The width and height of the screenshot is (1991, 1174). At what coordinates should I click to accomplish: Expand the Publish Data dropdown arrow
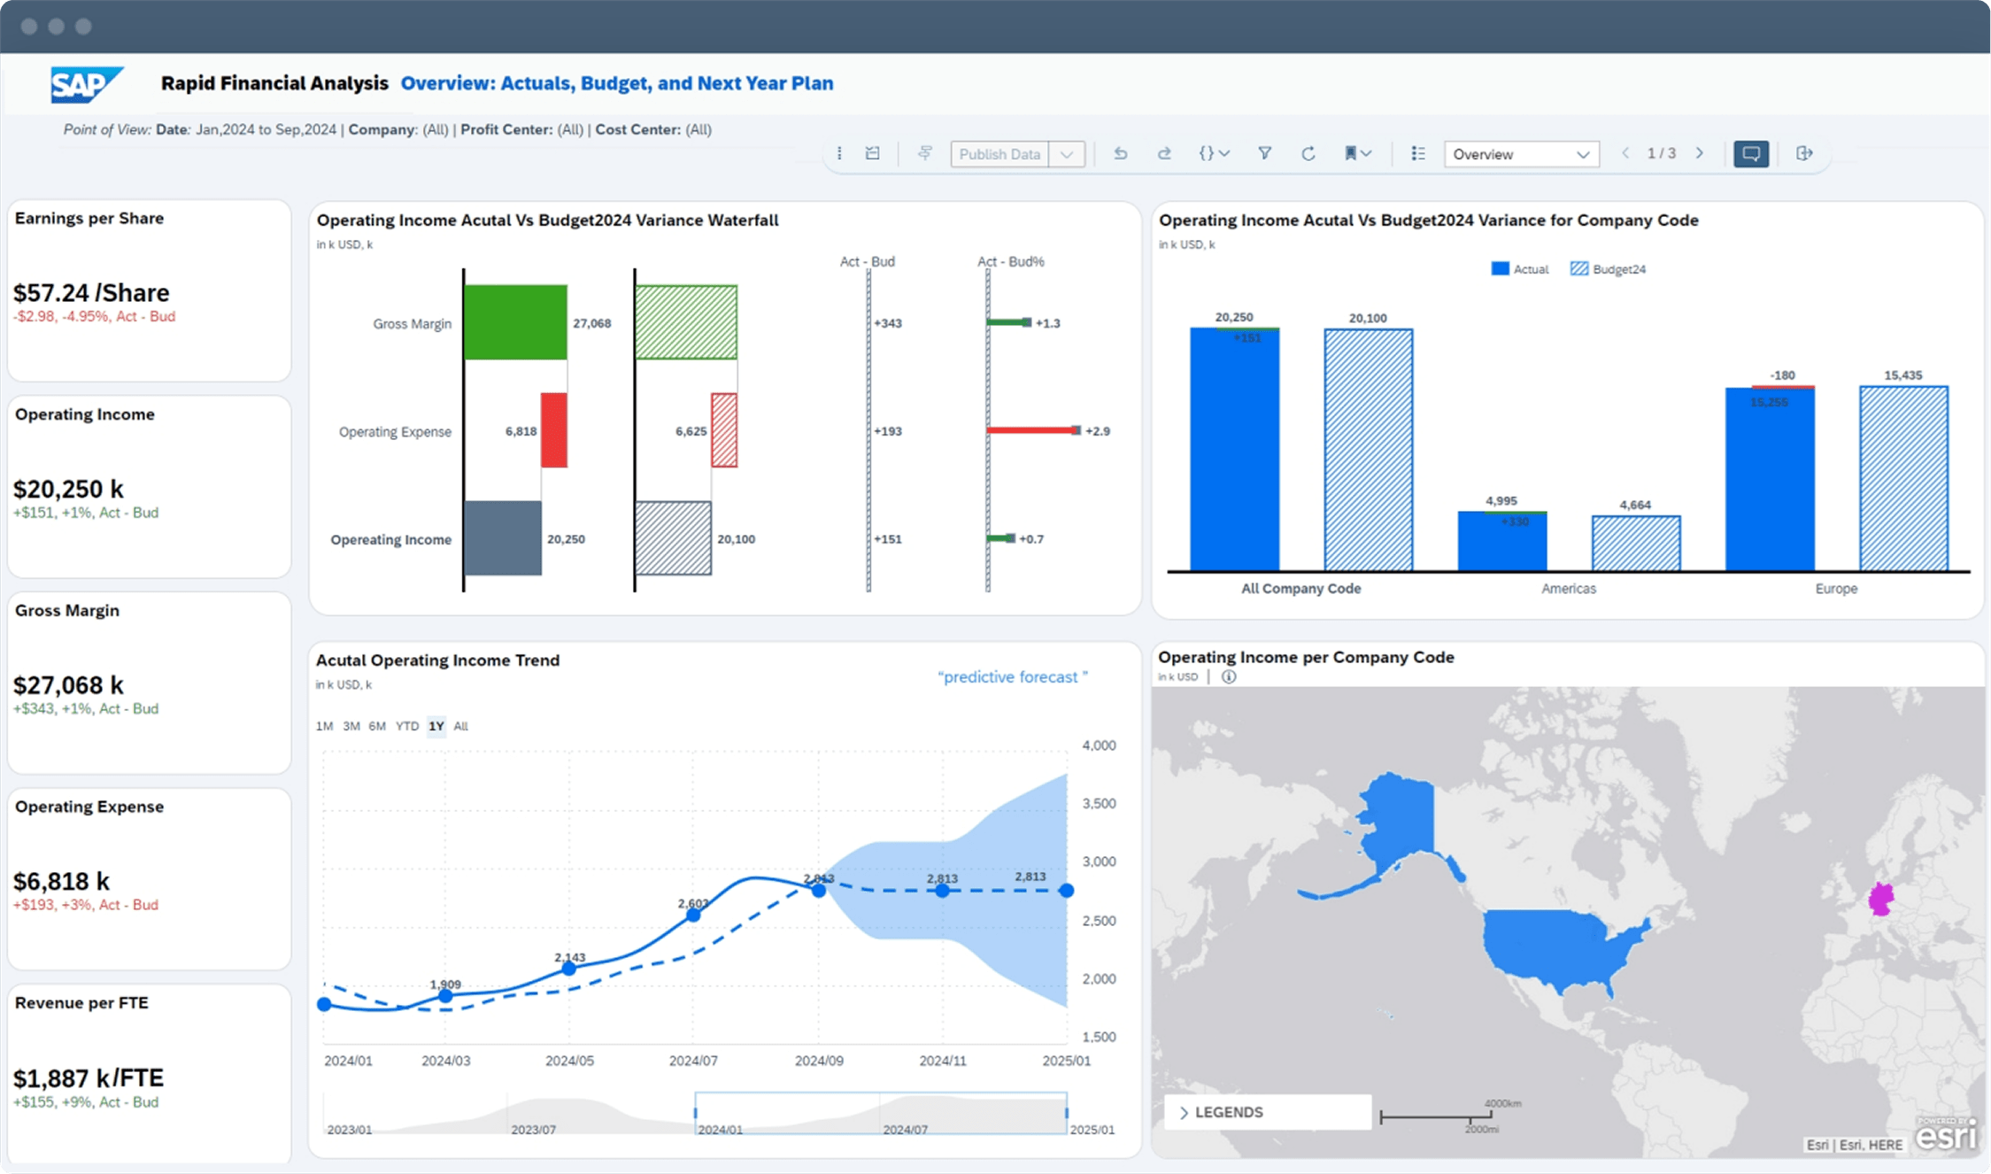coord(1067,154)
